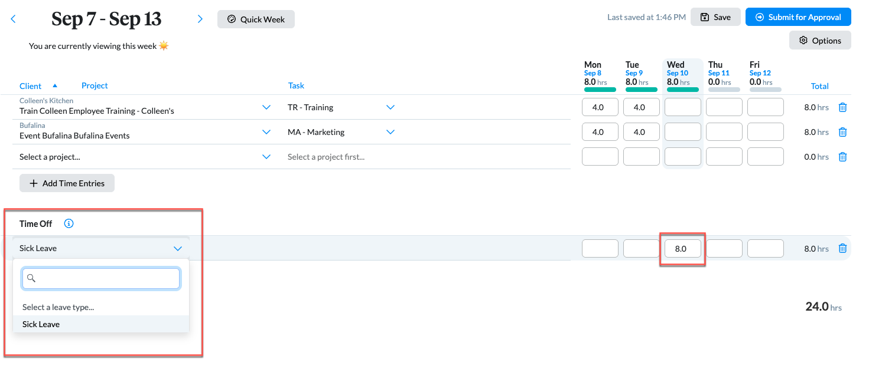Edit Wednesday 8.0 Sick Leave hours
This screenshot has height=379, width=882.
[683, 249]
